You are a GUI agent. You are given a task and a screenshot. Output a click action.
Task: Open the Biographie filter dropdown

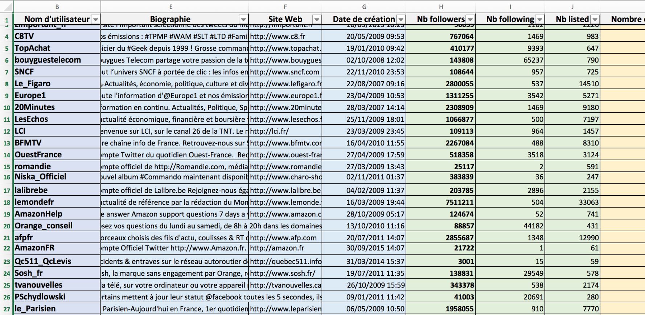[x=243, y=20]
